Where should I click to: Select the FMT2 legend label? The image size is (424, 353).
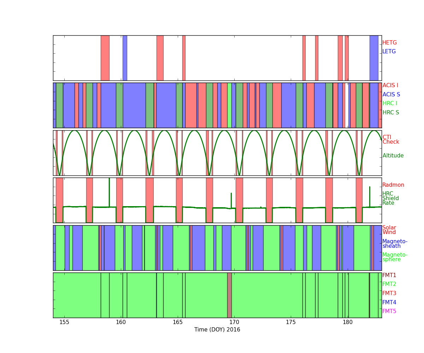point(389,284)
